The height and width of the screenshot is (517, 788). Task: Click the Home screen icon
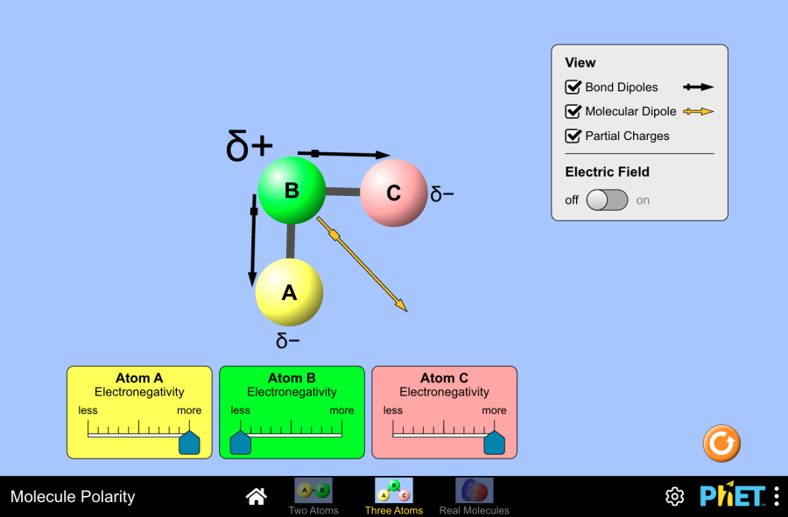256,497
